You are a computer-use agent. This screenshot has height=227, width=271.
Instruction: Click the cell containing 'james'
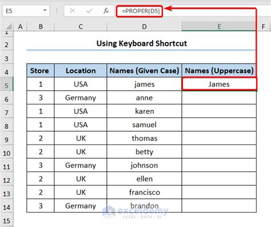pyautogui.click(x=144, y=84)
